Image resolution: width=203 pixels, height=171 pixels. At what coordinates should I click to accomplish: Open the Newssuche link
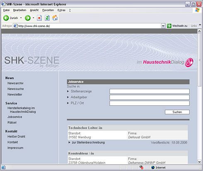click(x=16, y=89)
